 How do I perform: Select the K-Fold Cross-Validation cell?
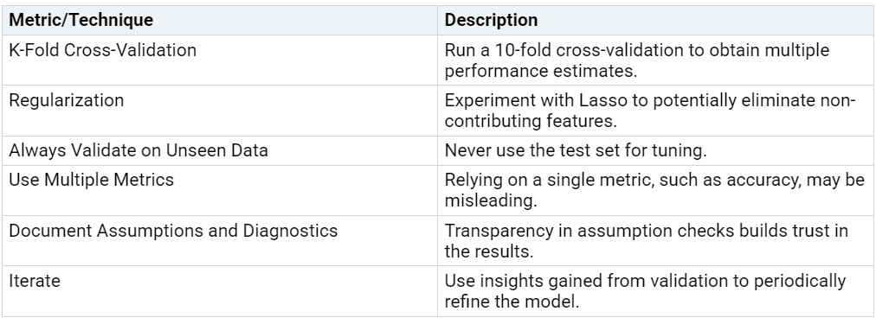pos(220,60)
